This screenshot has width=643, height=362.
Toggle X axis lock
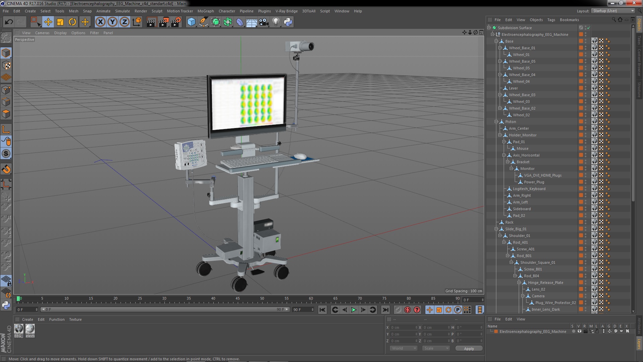(100, 22)
